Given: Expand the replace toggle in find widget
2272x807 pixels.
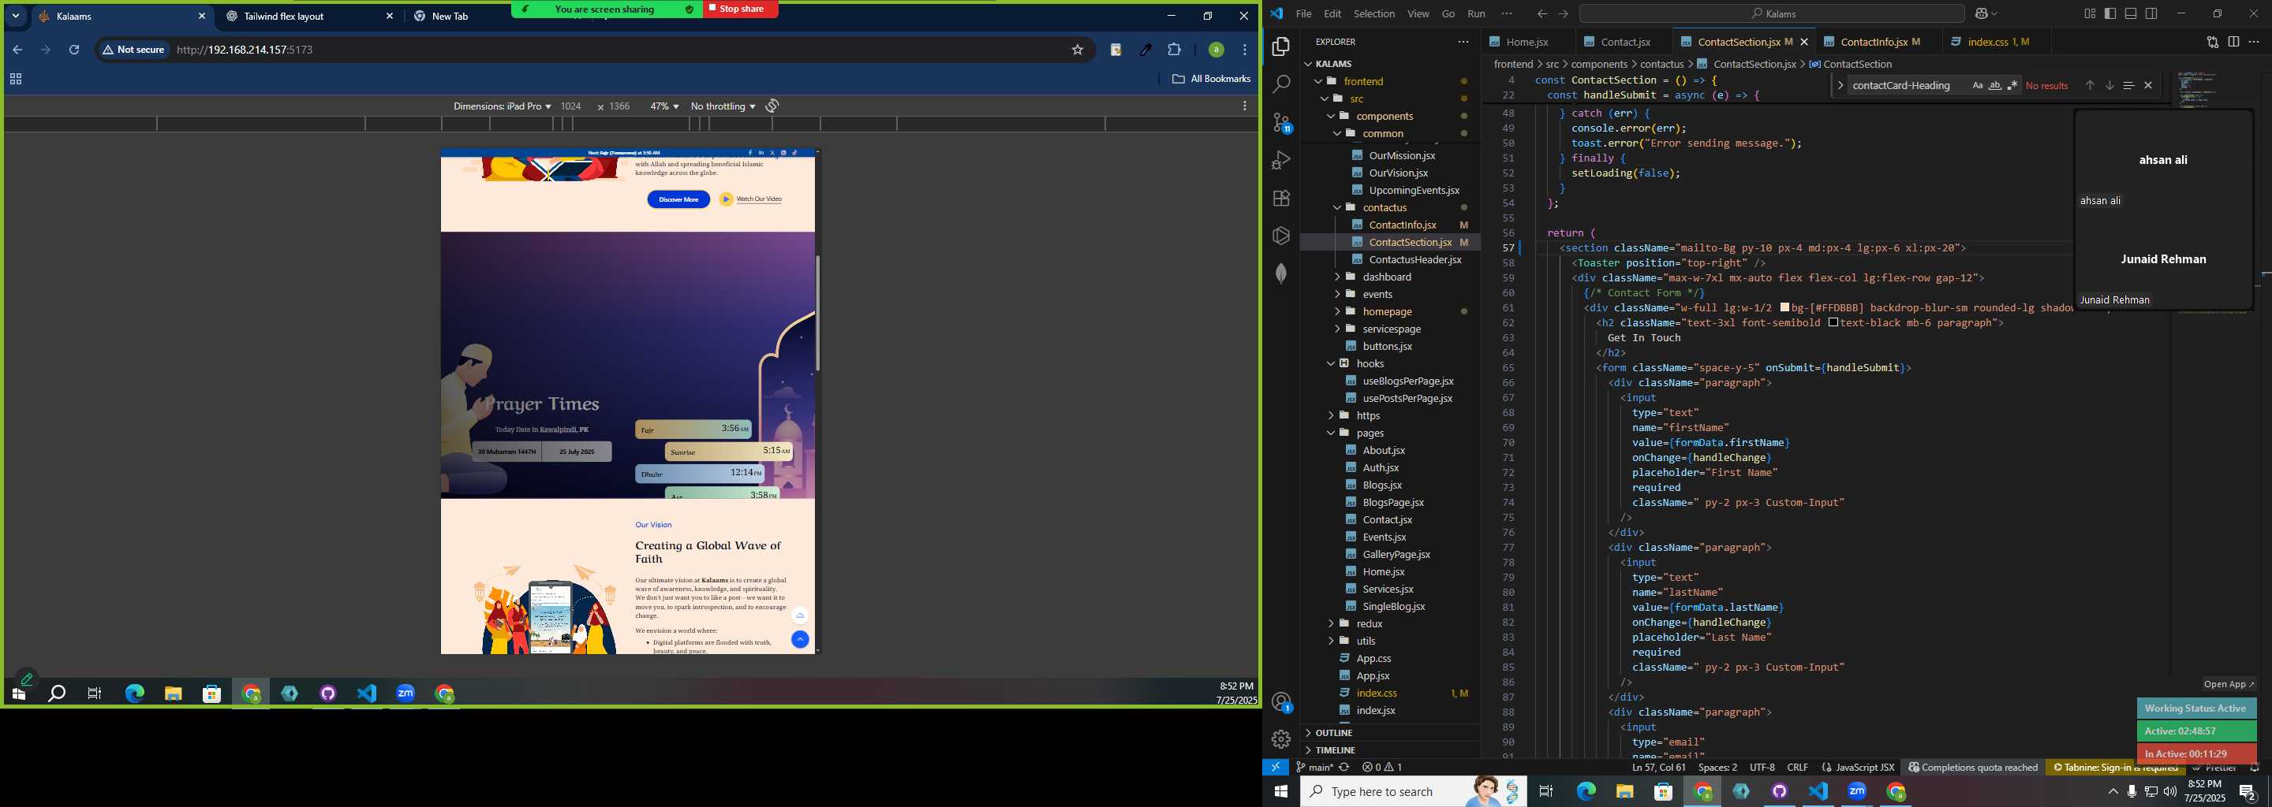Looking at the screenshot, I should click(x=1840, y=85).
